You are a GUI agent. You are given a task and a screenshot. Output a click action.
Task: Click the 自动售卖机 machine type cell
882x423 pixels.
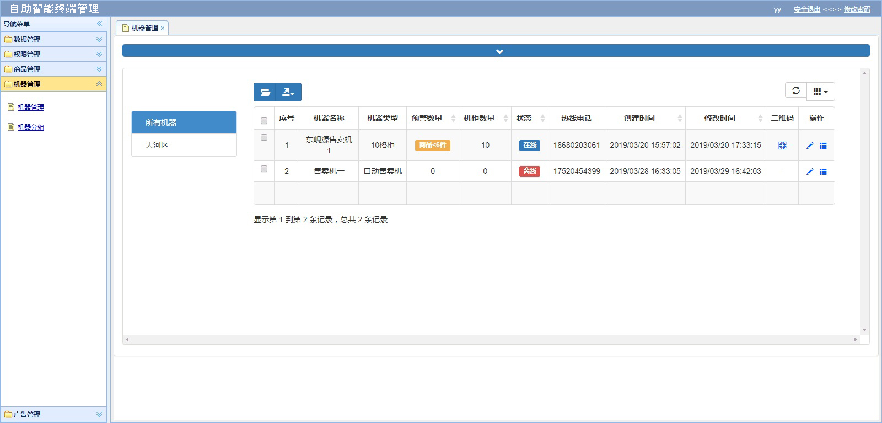pos(383,171)
